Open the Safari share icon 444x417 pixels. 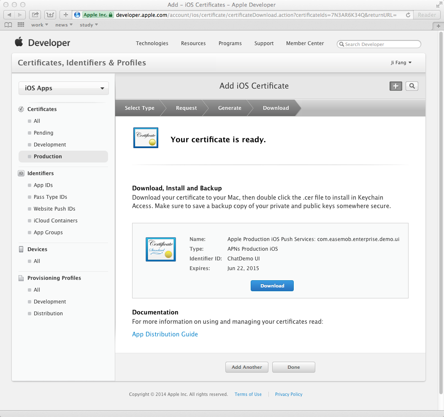pos(35,15)
